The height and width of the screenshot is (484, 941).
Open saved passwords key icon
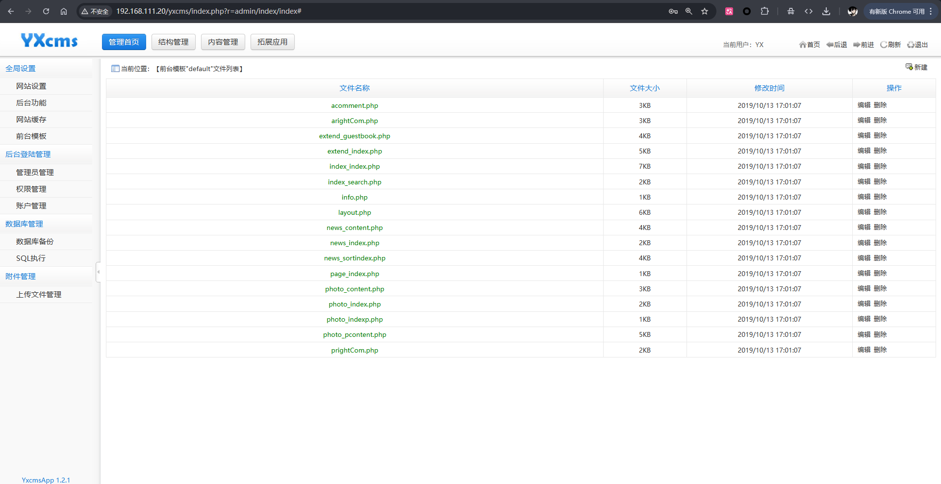click(x=673, y=11)
